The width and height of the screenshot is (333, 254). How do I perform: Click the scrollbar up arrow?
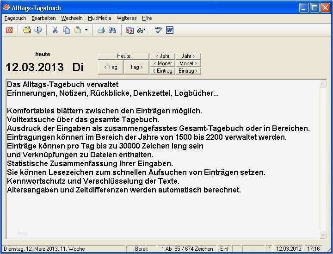pyautogui.click(x=323, y=84)
